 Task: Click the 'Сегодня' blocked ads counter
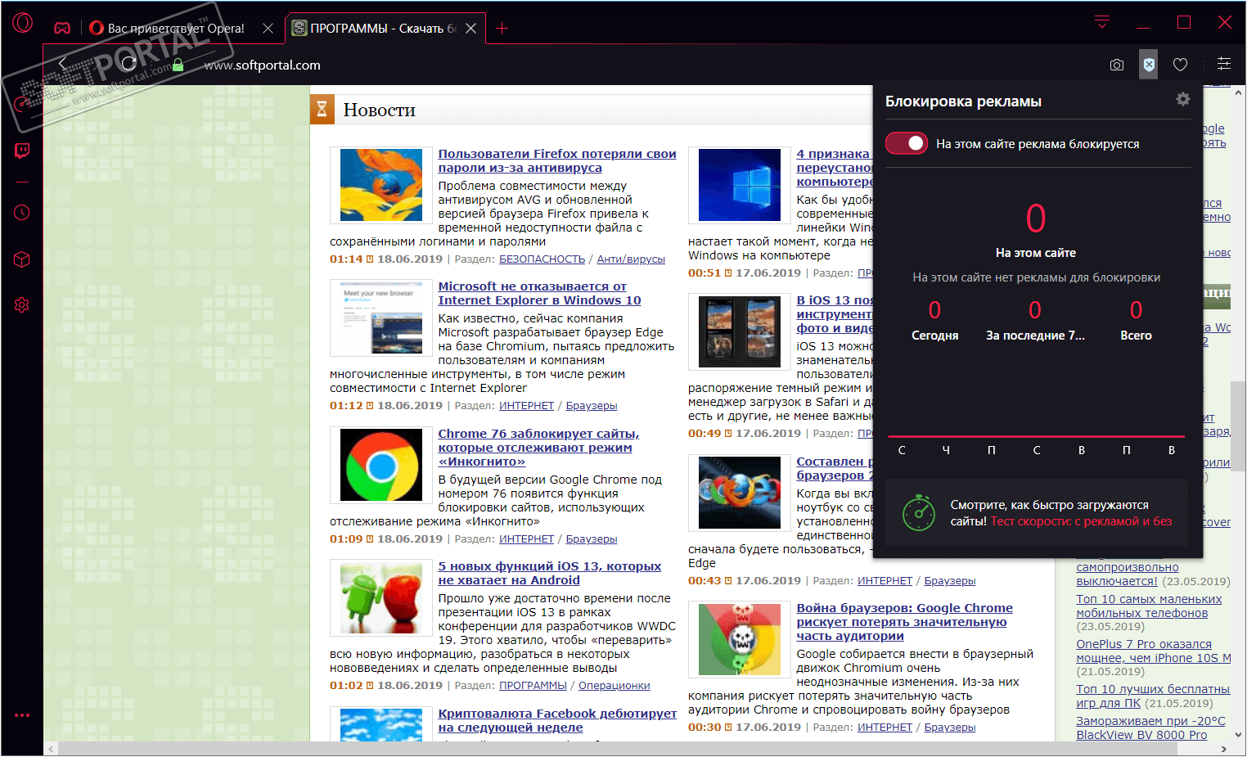pyautogui.click(x=935, y=320)
